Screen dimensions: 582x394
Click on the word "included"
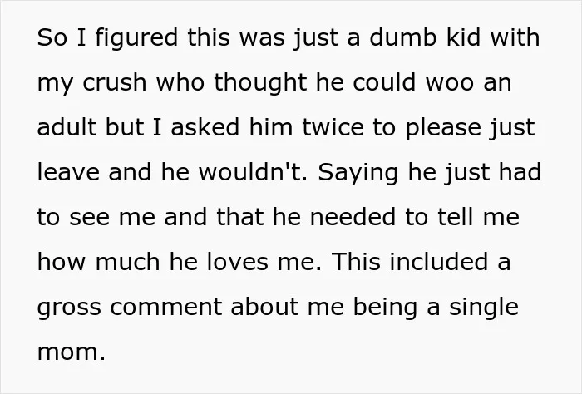point(439,262)
